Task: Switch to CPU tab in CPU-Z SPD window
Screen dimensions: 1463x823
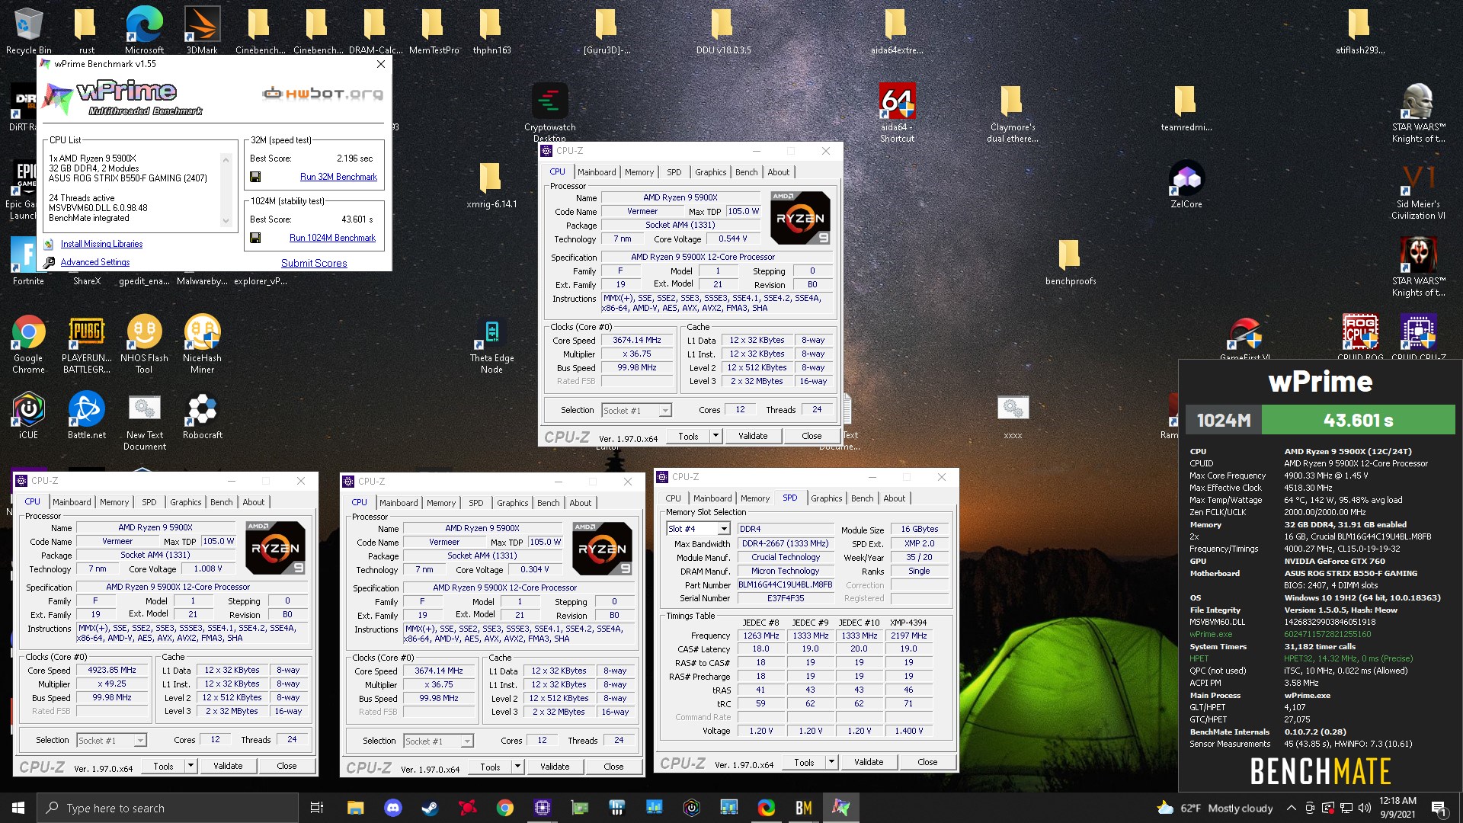Action: point(674,498)
